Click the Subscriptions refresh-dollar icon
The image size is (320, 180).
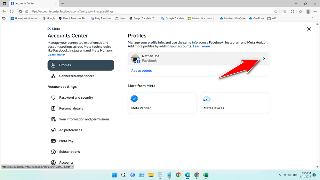coord(53,152)
